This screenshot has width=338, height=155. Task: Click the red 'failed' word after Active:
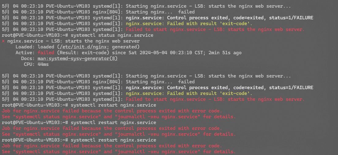[46, 53]
